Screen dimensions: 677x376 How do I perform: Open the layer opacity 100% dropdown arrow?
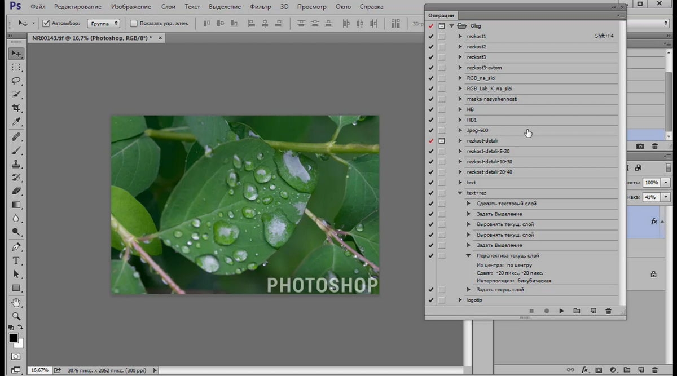click(666, 183)
